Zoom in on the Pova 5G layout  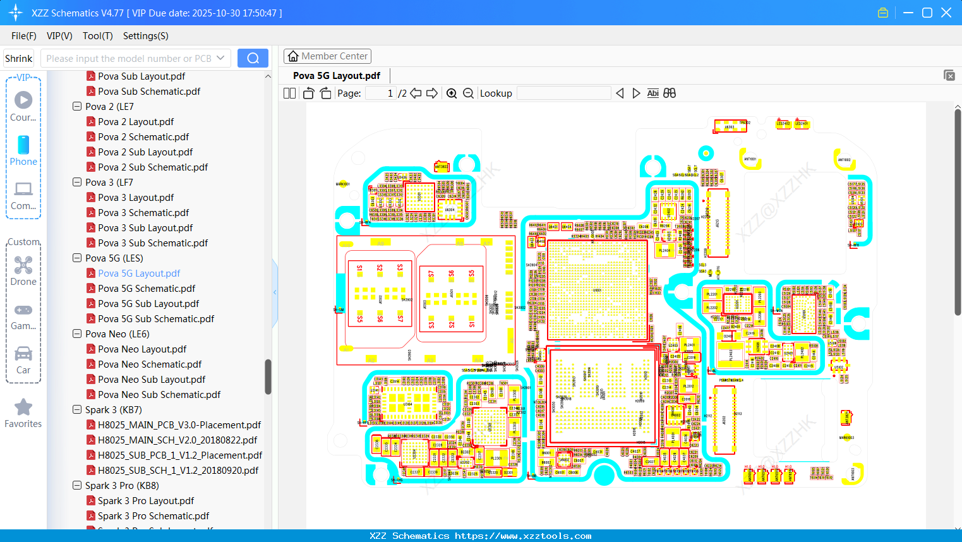point(452,93)
